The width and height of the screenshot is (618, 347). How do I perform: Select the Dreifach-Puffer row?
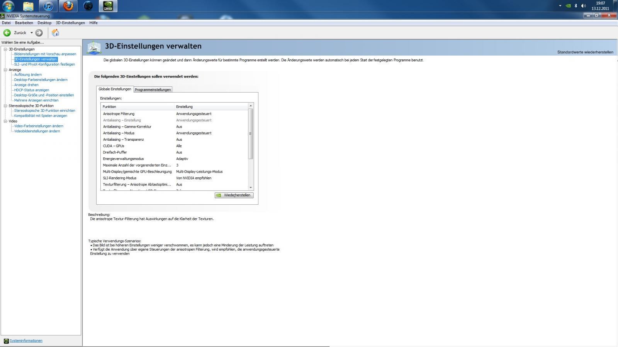click(x=175, y=152)
